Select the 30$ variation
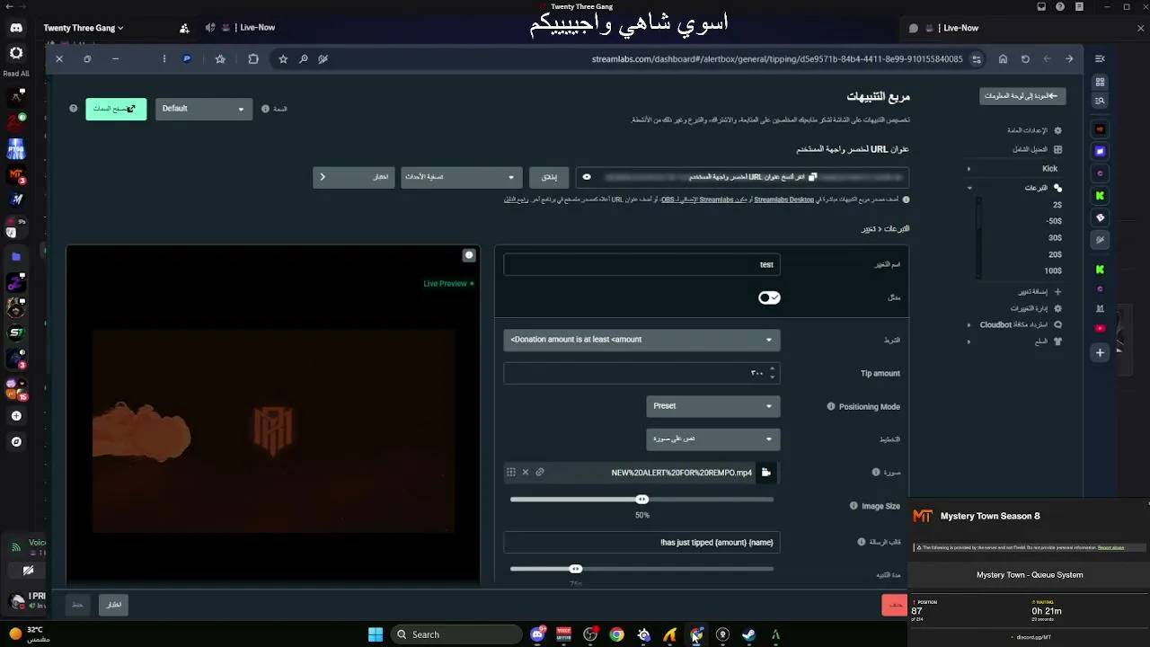The width and height of the screenshot is (1150, 647). click(1055, 238)
